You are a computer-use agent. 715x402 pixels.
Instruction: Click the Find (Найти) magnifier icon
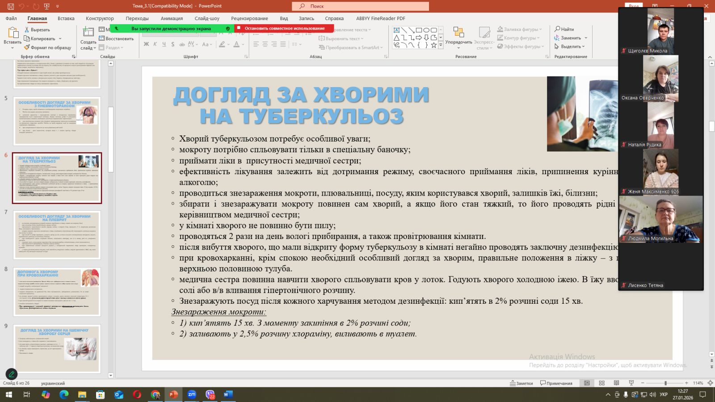557,29
